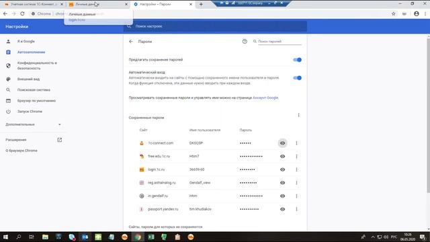Open passwords help question icon
Image resolution: width=430 pixels, height=242 pixels.
(245, 42)
